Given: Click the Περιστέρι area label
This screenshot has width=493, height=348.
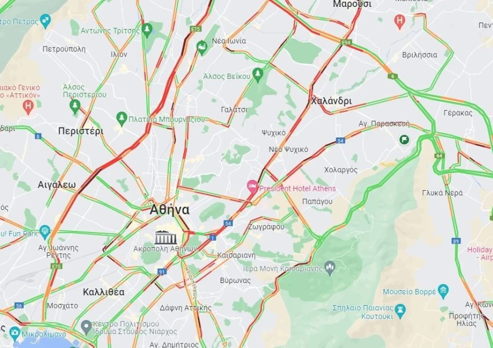Looking at the screenshot, I should [x=81, y=131].
